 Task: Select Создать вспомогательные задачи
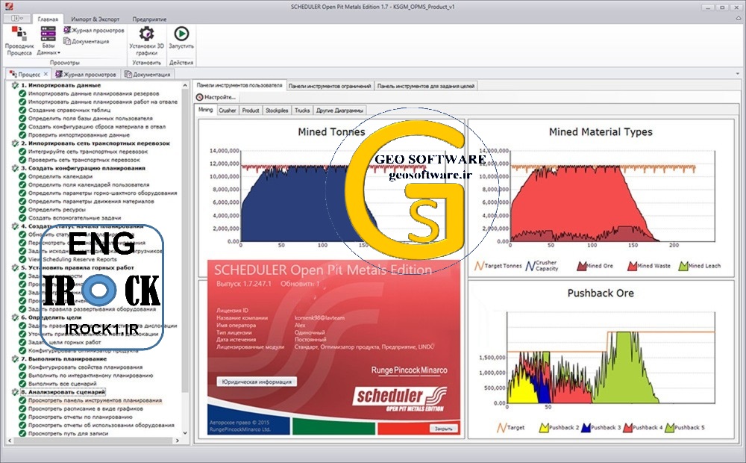[x=75, y=218]
